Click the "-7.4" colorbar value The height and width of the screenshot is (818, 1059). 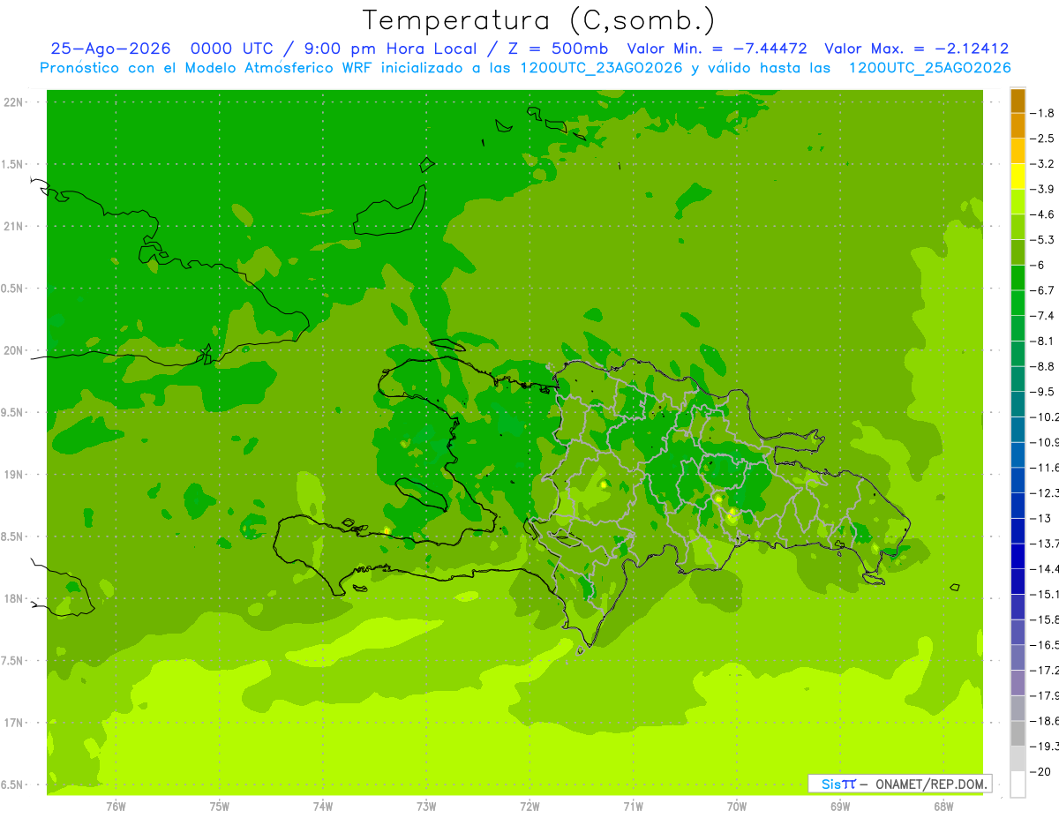1042,315
